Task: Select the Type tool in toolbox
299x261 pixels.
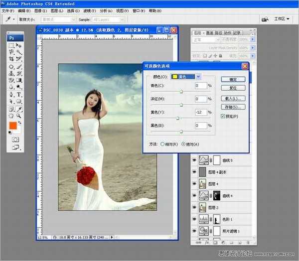Action: [19, 94]
